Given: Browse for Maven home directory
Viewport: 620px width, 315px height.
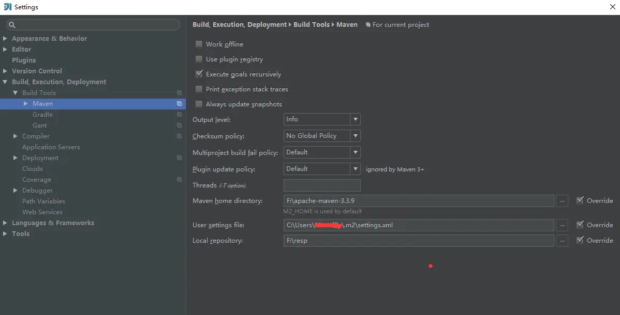Looking at the screenshot, I should pos(562,200).
